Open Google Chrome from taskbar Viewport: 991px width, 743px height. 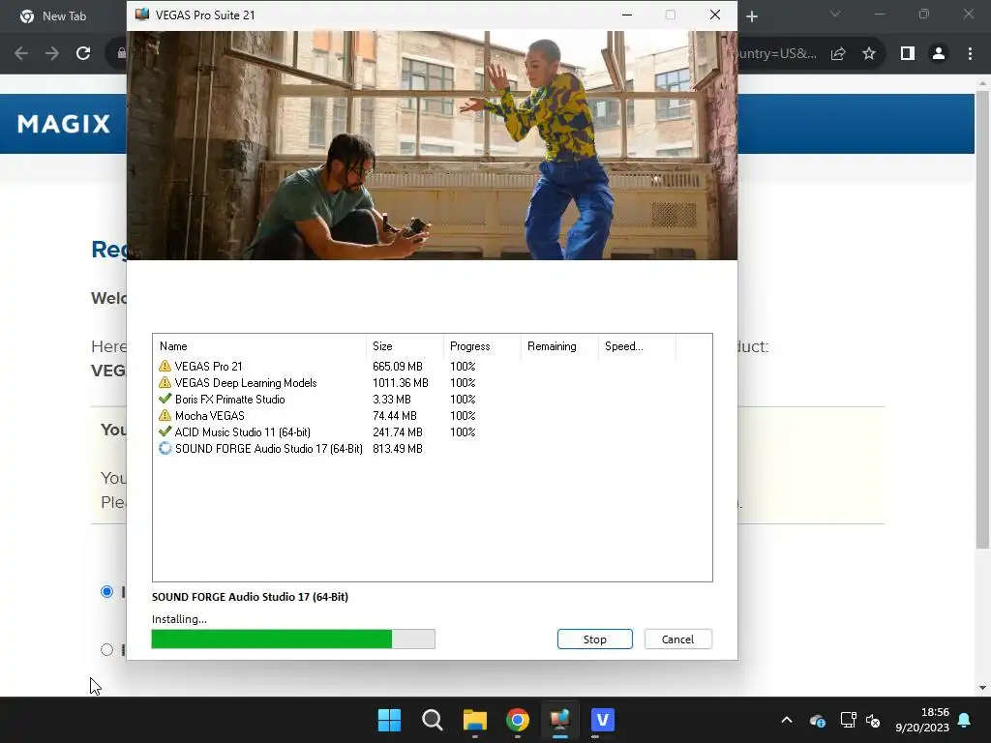pyautogui.click(x=518, y=720)
